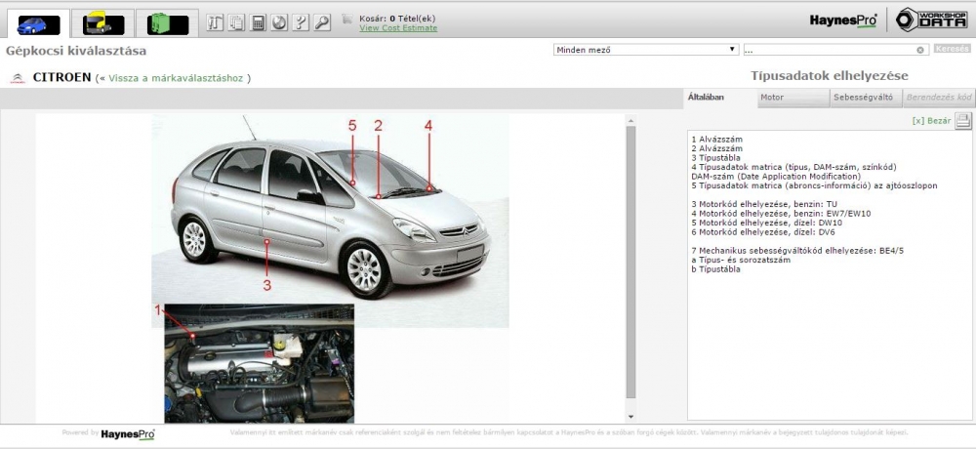Image resolution: width=976 pixels, height=449 pixels.
Task: Close the panel with [x] Bezár
Action: tap(931, 121)
